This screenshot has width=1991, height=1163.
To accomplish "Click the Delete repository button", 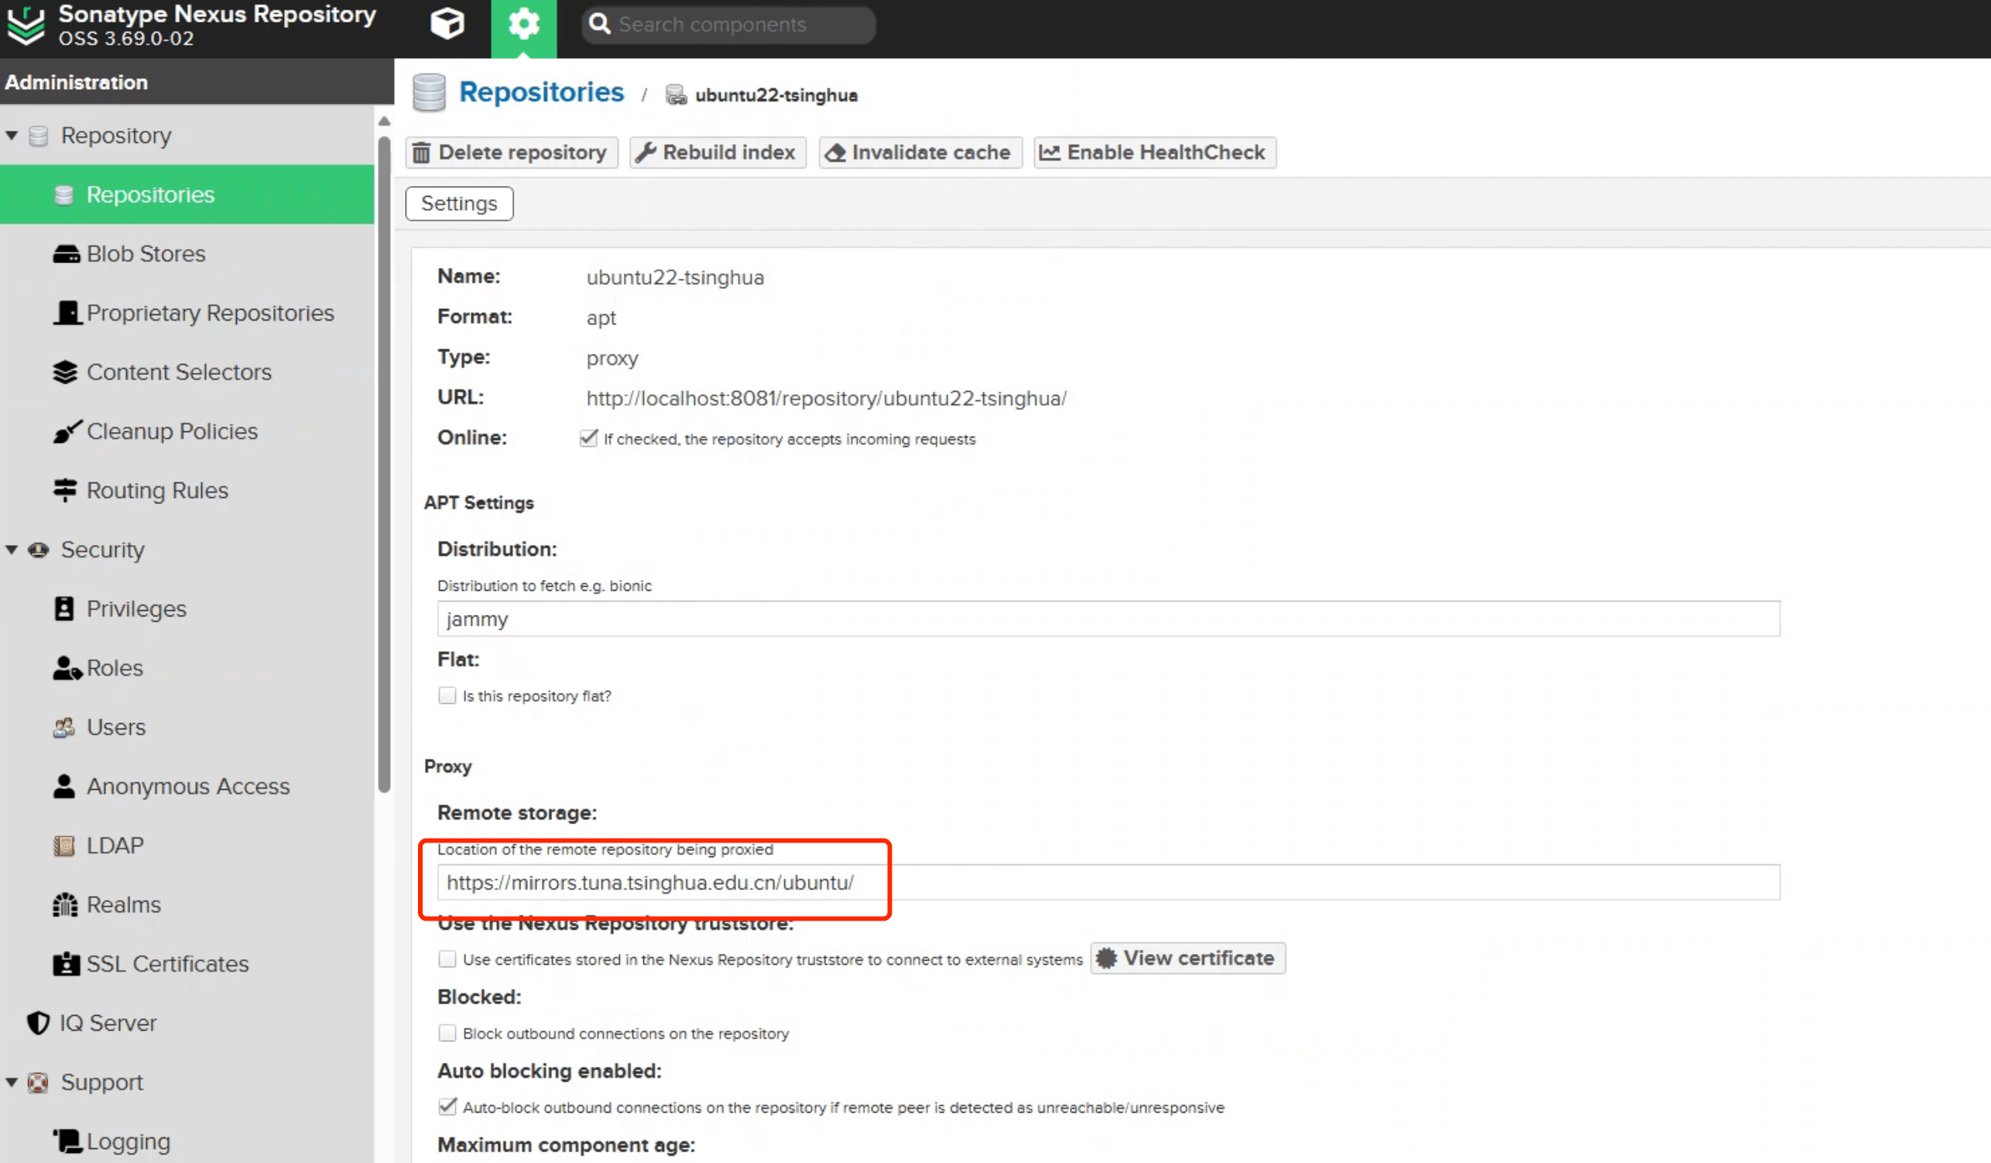I will (x=511, y=153).
